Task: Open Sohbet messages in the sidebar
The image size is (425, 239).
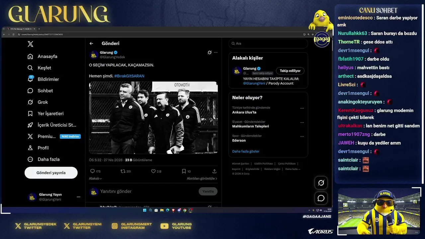Action: 40,91
